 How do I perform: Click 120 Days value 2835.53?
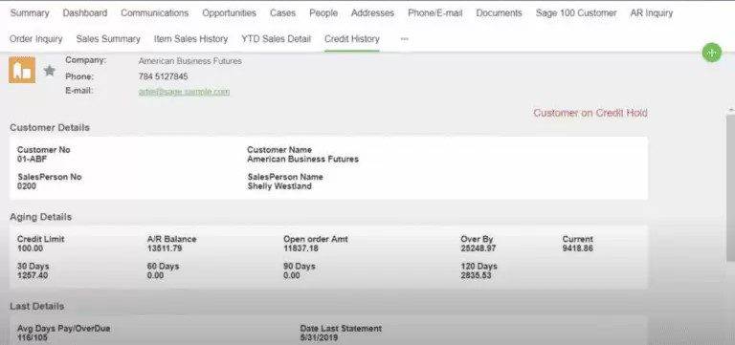[x=476, y=276]
